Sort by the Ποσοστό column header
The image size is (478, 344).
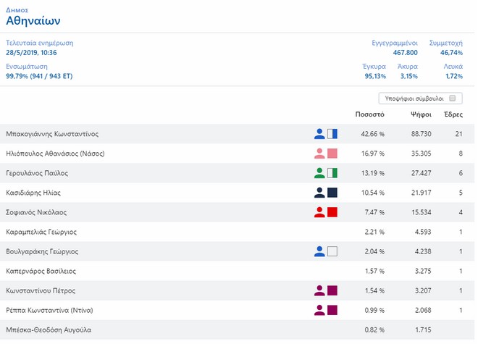369,114
